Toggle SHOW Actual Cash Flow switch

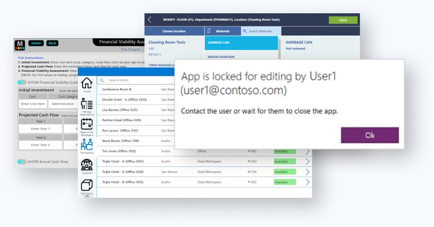(x=21, y=162)
